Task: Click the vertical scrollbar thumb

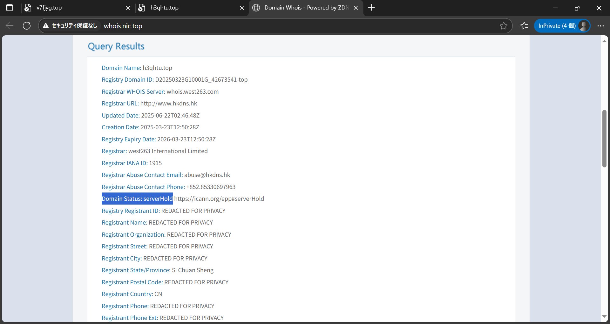Action: pos(604,138)
